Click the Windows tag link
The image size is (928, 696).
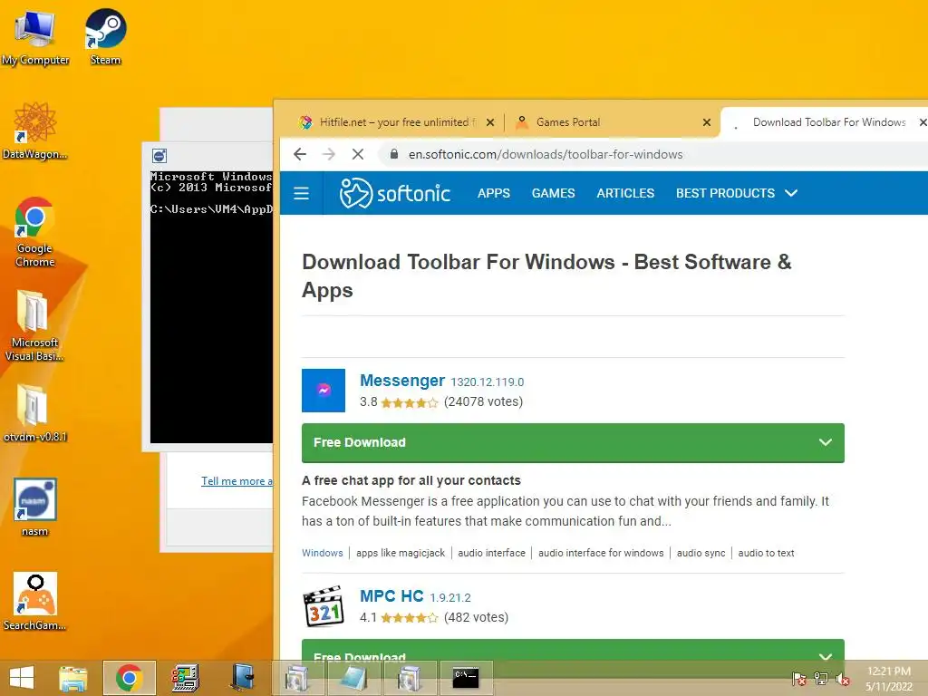pos(323,553)
